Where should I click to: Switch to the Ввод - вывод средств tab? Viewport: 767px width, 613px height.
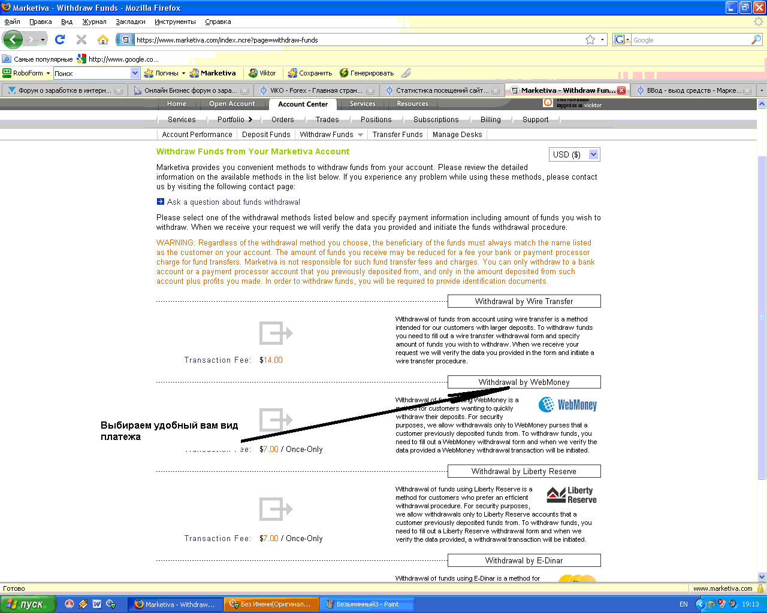pyautogui.click(x=693, y=90)
